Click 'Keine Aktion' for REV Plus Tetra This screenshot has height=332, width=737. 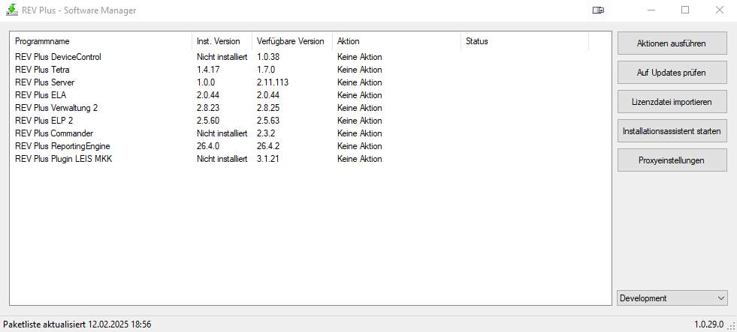[x=360, y=70]
